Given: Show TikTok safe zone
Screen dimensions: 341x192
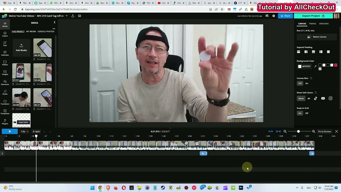Looking at the screenshot, I should point(315,98).
